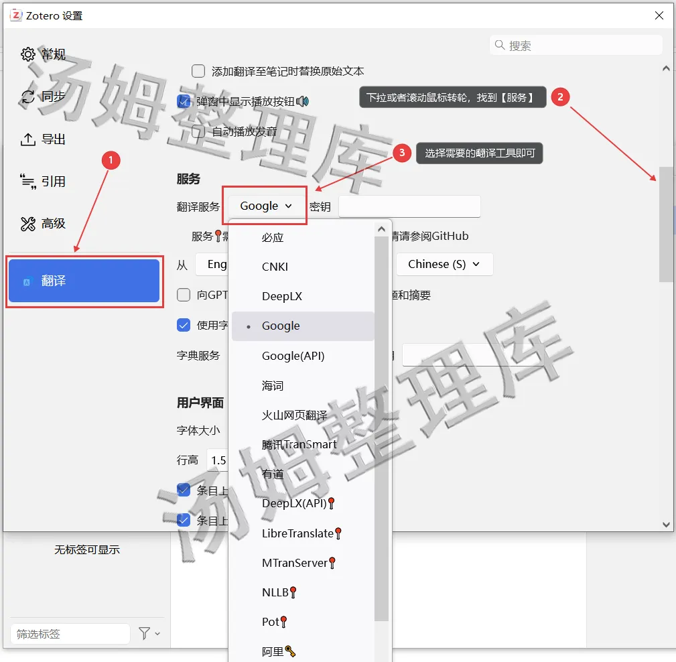Click the dropdown list scrollbar thumb
The image size is (676, 662).
381,429
